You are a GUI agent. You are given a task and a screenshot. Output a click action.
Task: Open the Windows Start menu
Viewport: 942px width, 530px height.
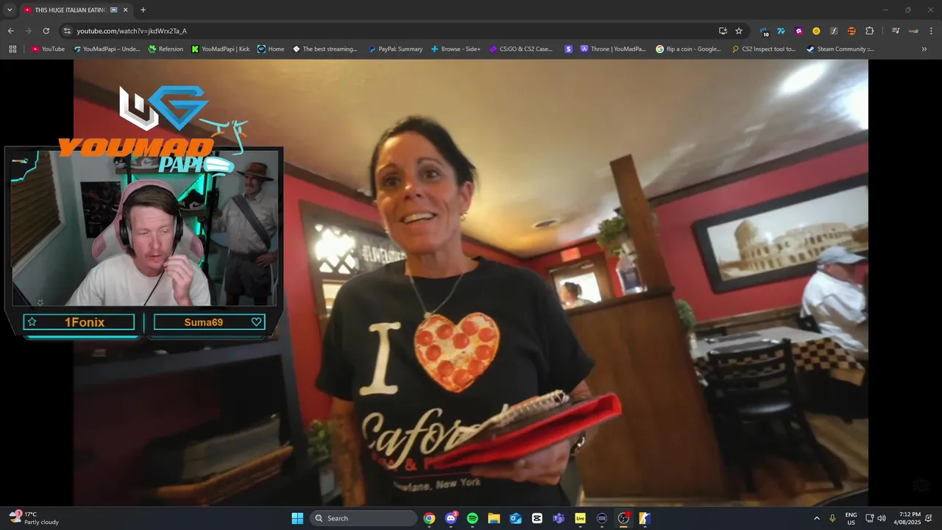click(x=297, y=518)
